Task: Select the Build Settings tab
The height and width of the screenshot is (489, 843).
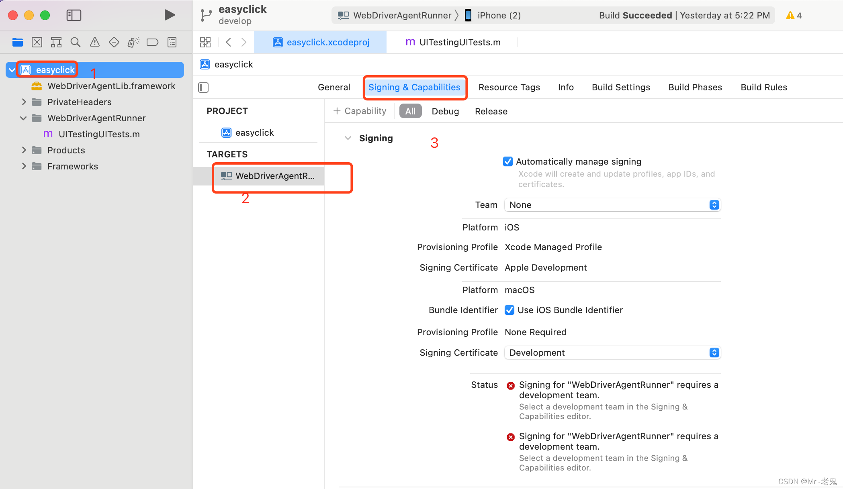Action: [x=621, y=88]
